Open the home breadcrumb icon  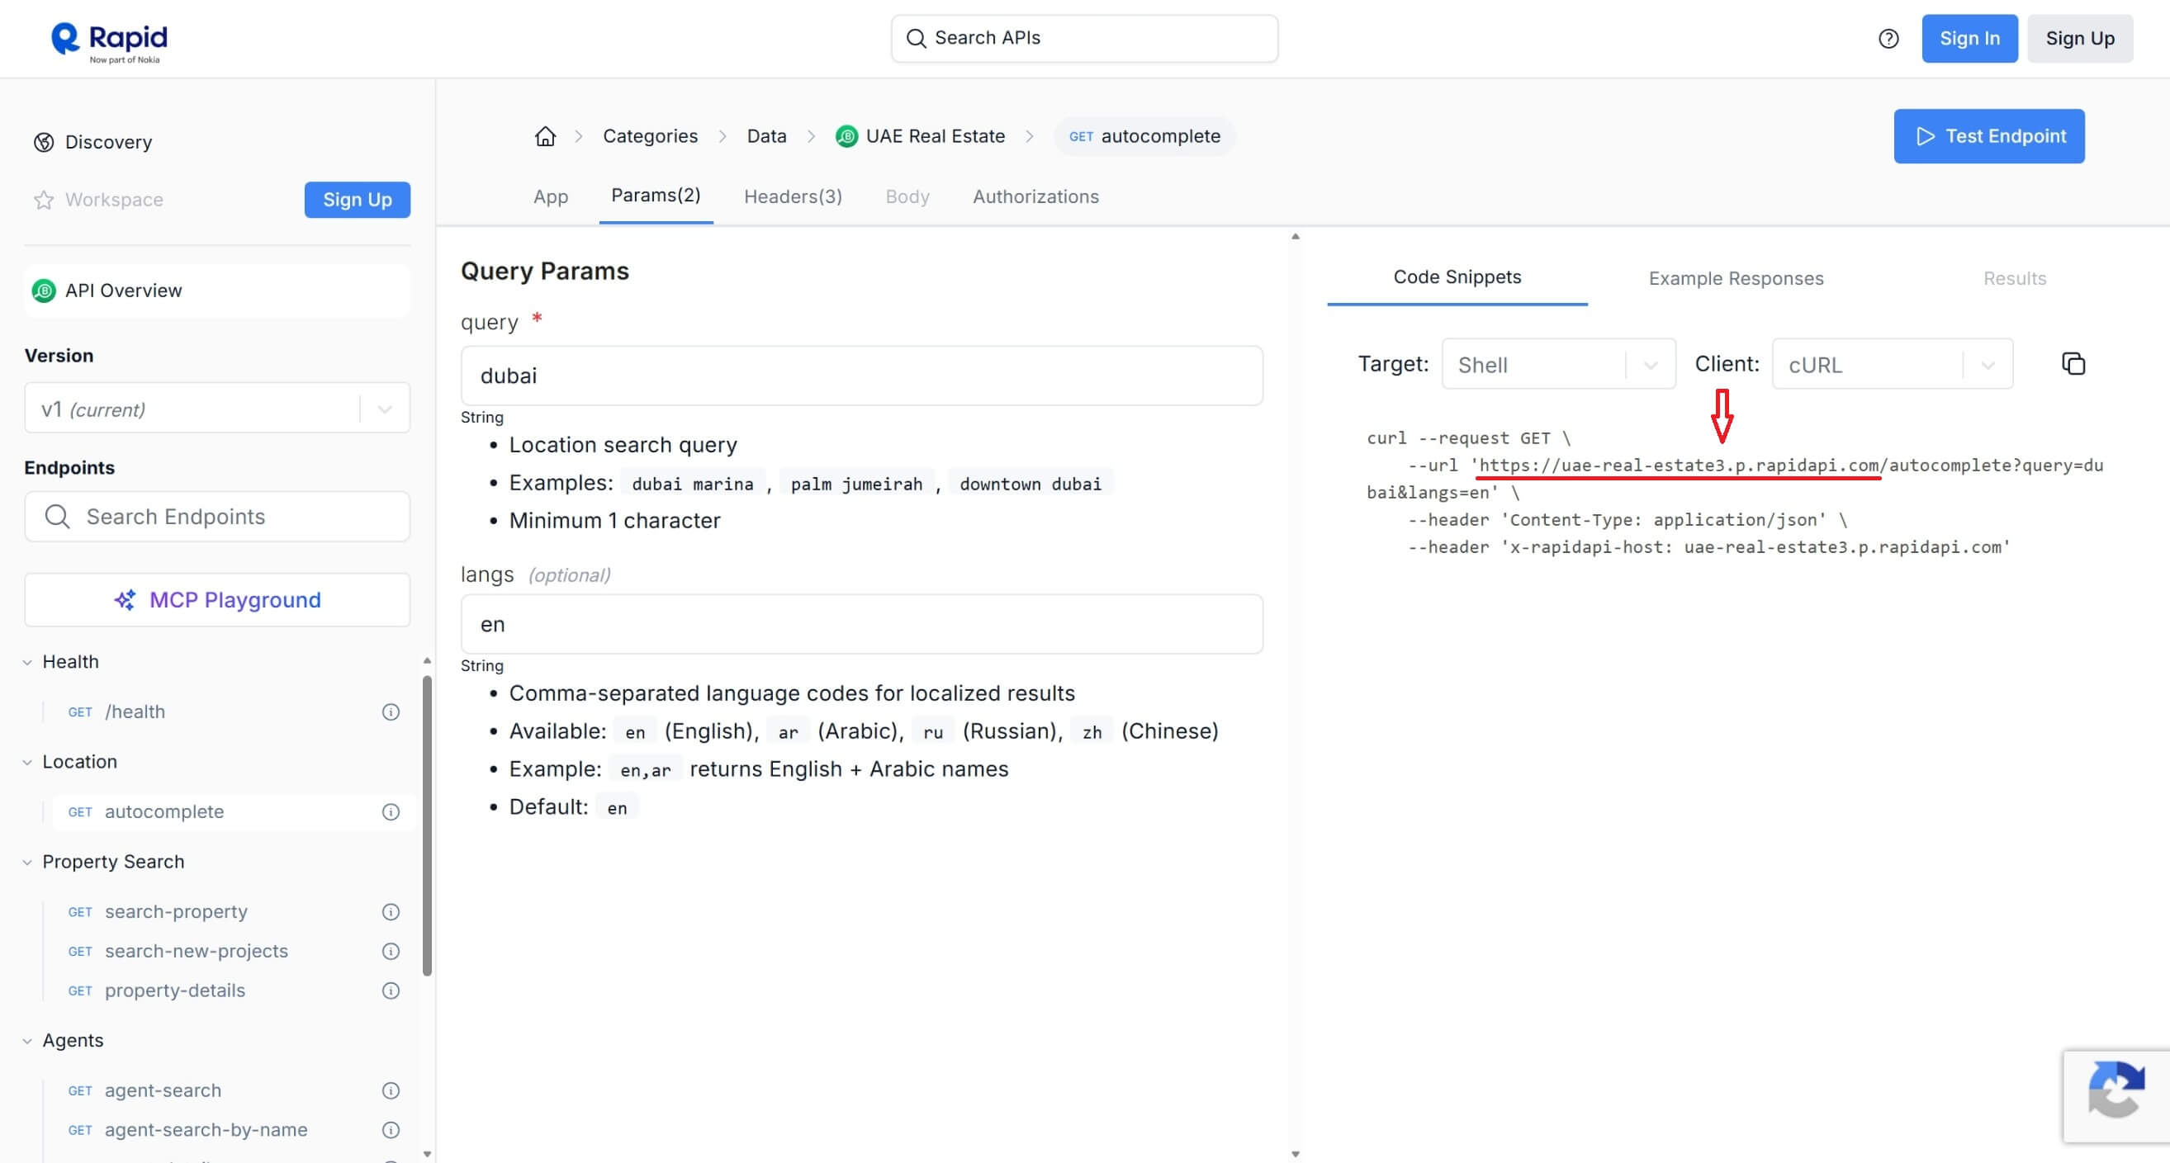545,136
